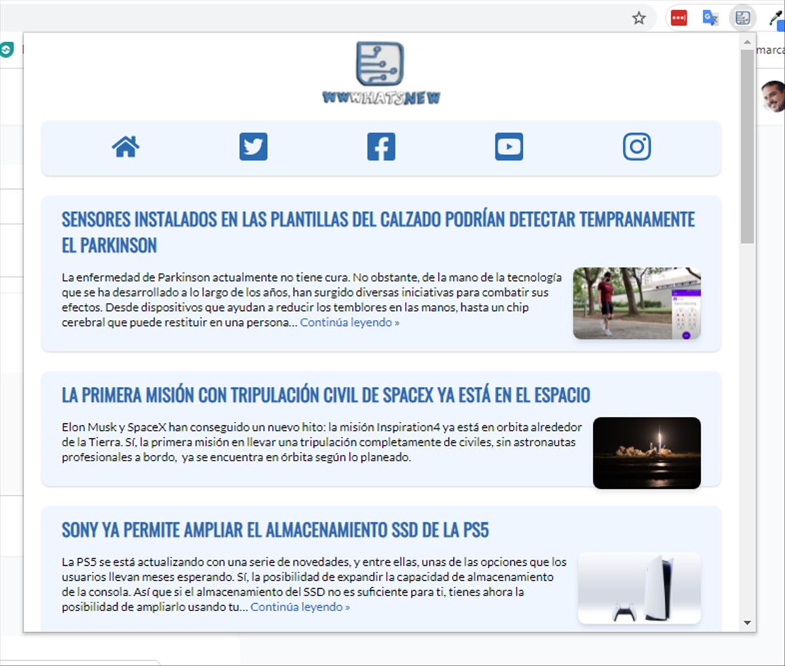Open the color picker eyedropper extension
This screenshot has width=785, height=666.
point(776,18)
